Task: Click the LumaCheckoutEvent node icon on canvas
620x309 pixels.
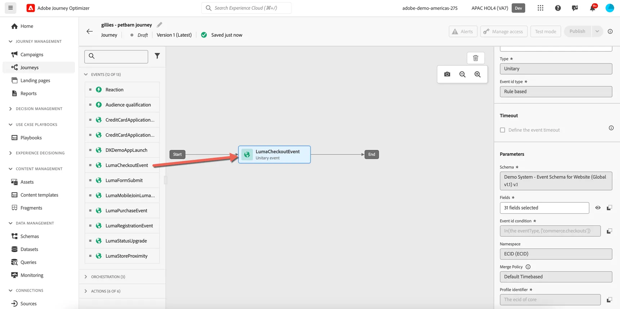Action: [x=247, y=154]
